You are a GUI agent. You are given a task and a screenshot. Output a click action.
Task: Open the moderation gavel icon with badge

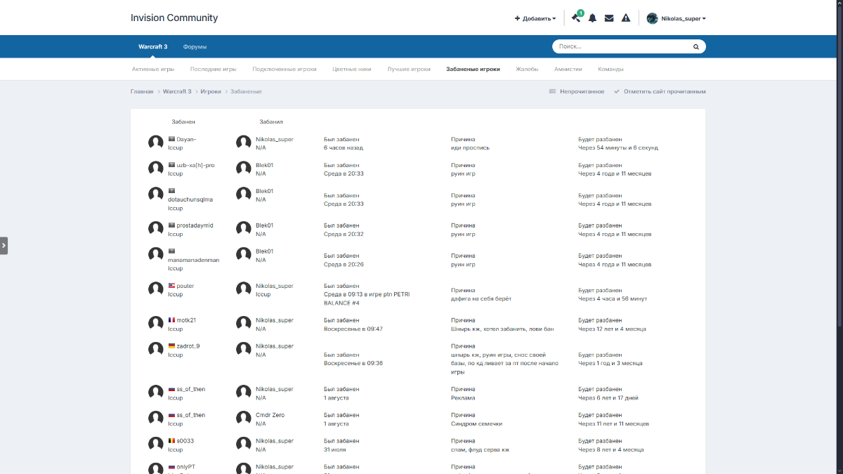pos(576,18)
